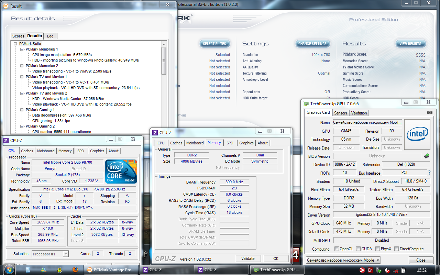Toggle the PhysX checkbox

click(378, 249)
